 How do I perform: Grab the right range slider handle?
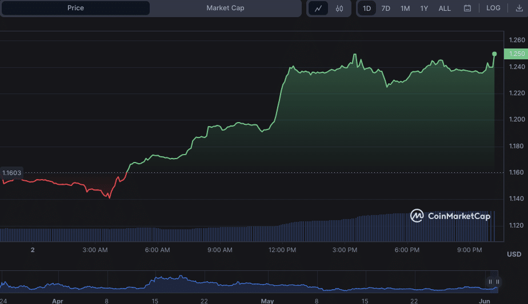(x=497, y=282)
